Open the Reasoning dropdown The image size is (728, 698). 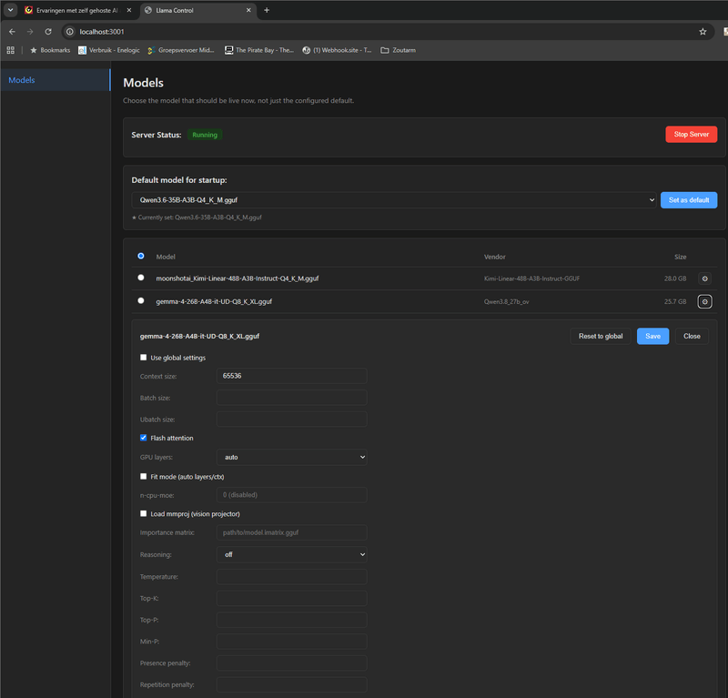tap(291, 554)
